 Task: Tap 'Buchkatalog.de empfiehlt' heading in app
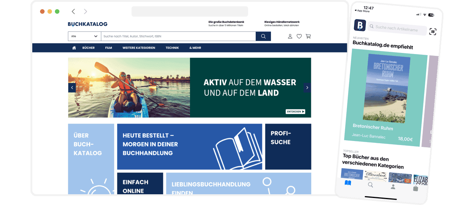tap(383, 45)
